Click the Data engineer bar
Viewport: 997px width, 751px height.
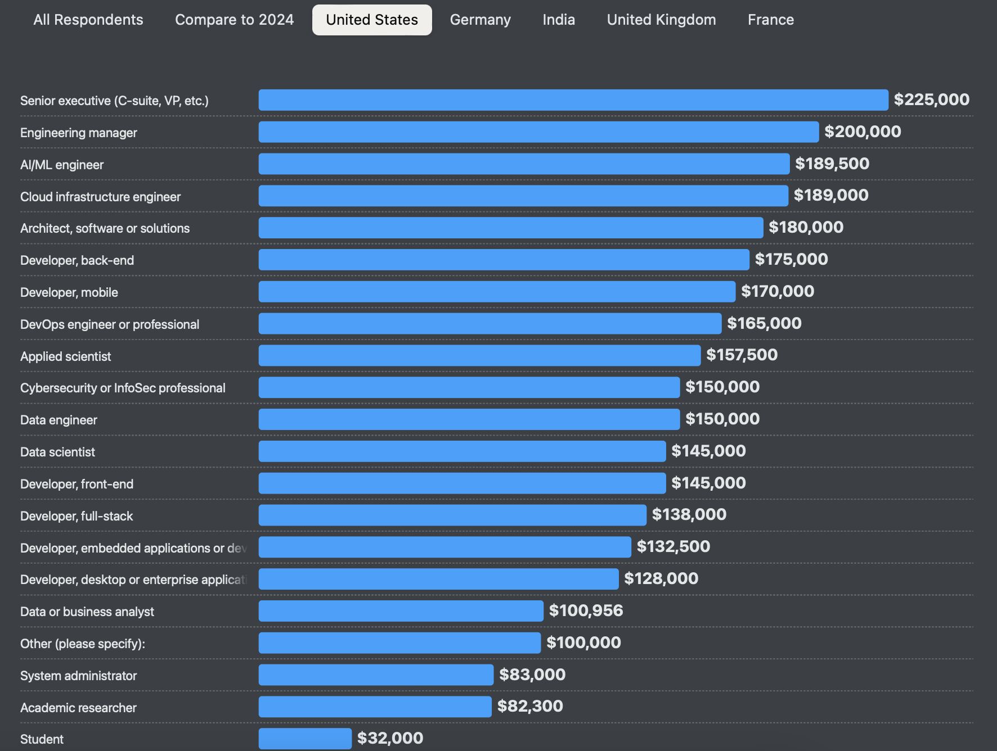tap(469, 419)
